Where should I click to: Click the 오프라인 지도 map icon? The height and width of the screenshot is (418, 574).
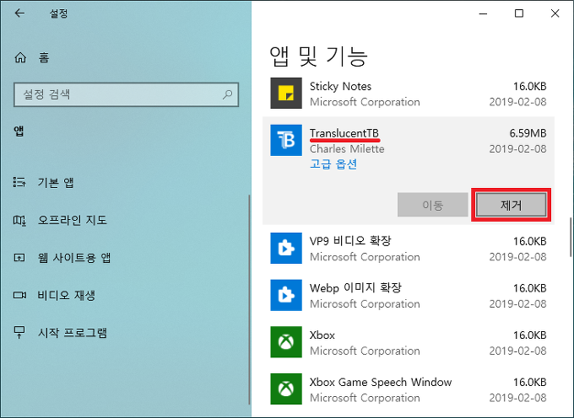[x=19, y=220]
